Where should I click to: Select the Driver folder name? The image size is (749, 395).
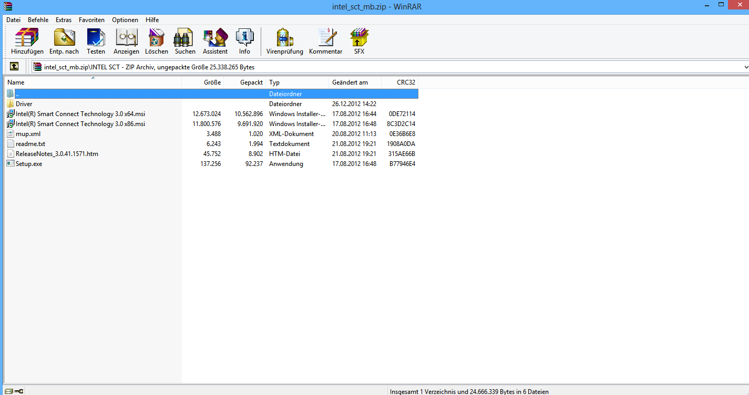point(24,103)
